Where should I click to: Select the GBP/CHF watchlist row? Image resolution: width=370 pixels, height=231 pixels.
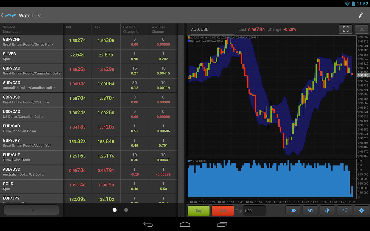click(x=89, y=42)
